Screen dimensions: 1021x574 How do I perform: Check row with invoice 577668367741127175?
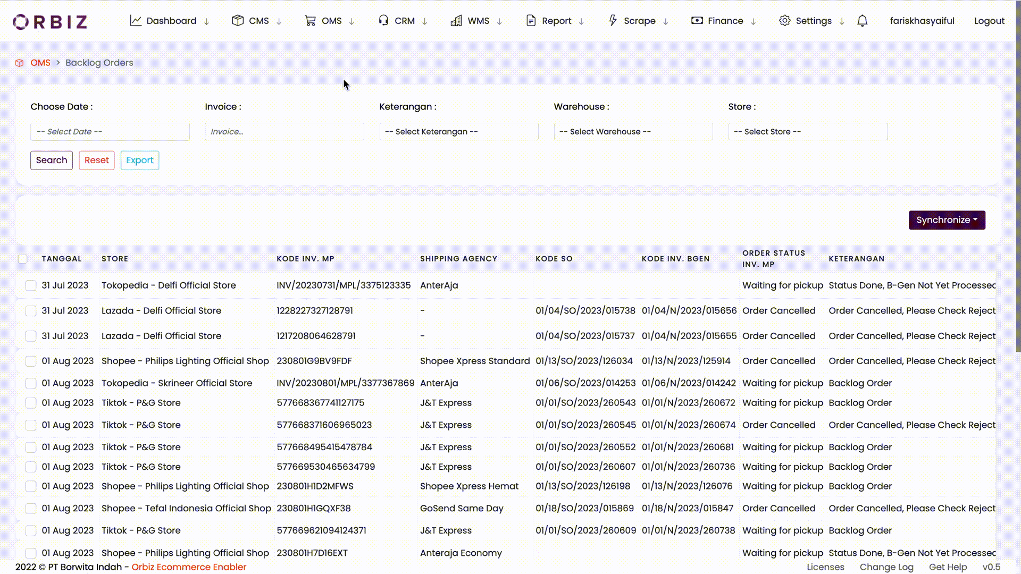tap(31, 403)
